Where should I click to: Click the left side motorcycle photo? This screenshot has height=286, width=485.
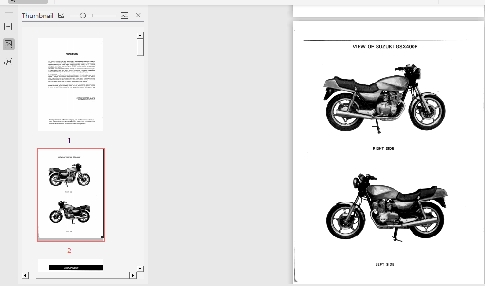[386, 207]
